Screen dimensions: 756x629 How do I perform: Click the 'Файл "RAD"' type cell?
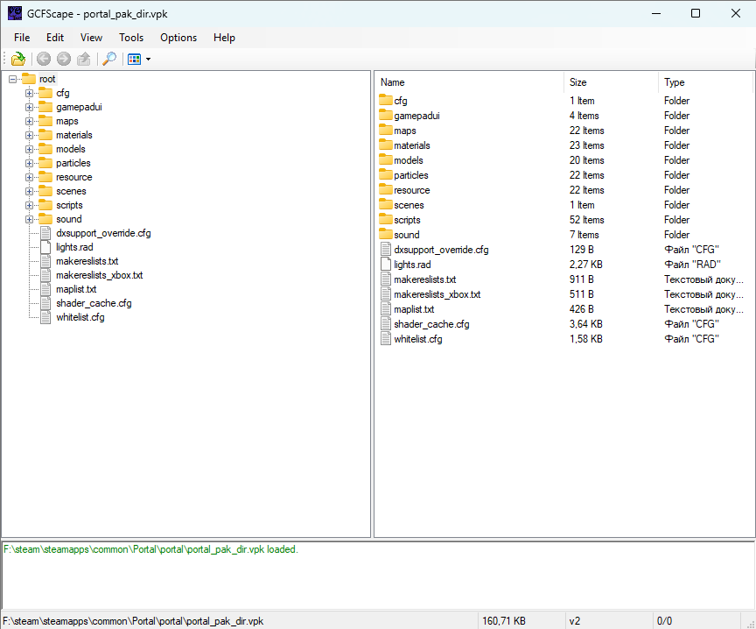[692, 265]
